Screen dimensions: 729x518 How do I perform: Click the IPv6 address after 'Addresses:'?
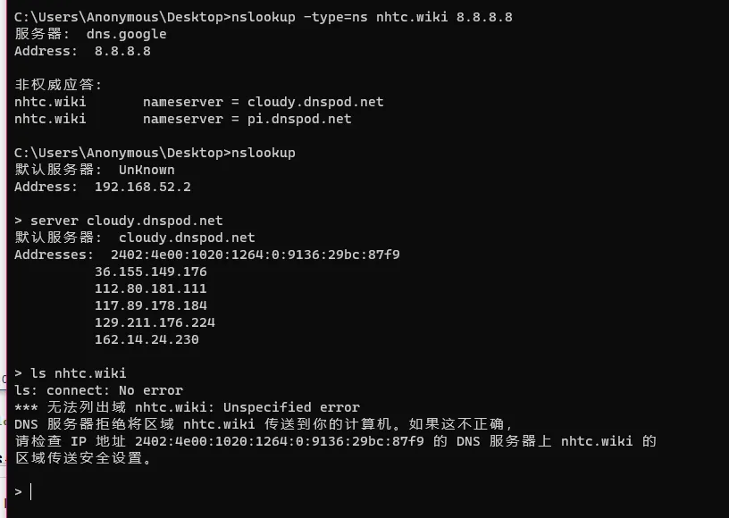point(256,255)
